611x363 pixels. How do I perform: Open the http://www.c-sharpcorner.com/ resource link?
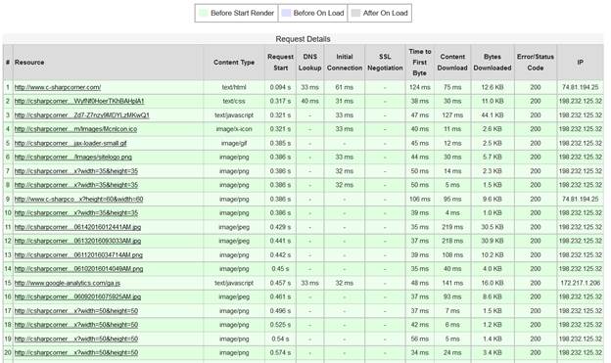(58, 87)
